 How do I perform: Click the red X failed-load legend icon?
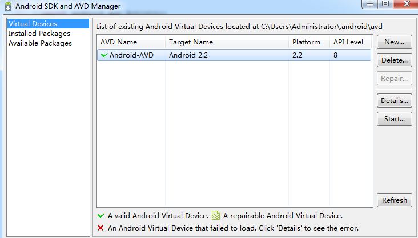(101, 228)
